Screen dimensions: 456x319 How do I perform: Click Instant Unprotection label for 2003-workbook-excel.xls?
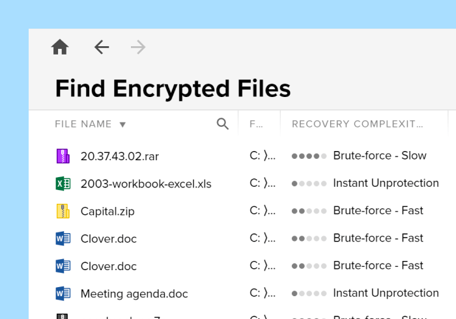click(x=386, y=183)
